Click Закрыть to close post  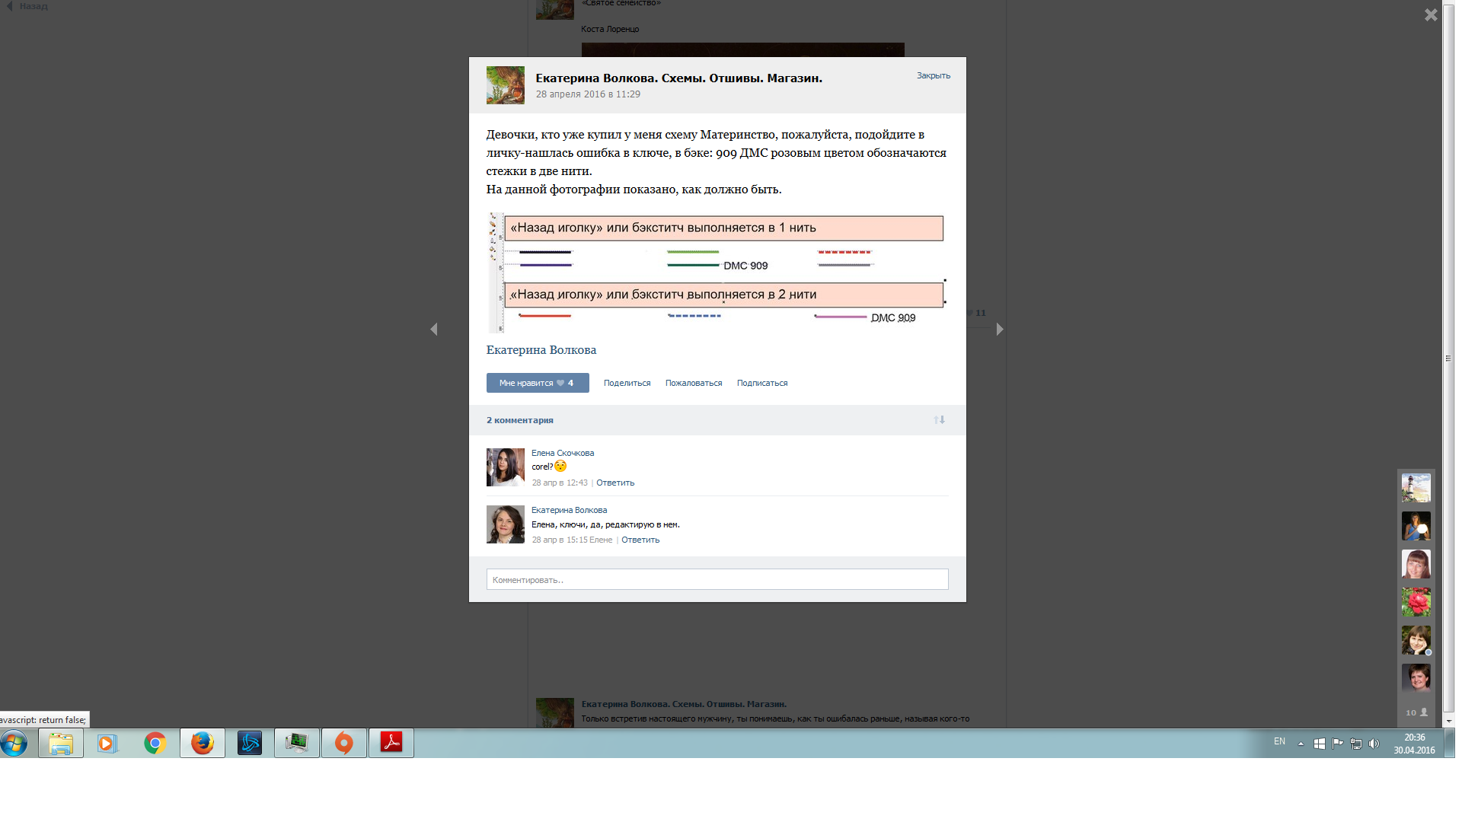point(933,75)
